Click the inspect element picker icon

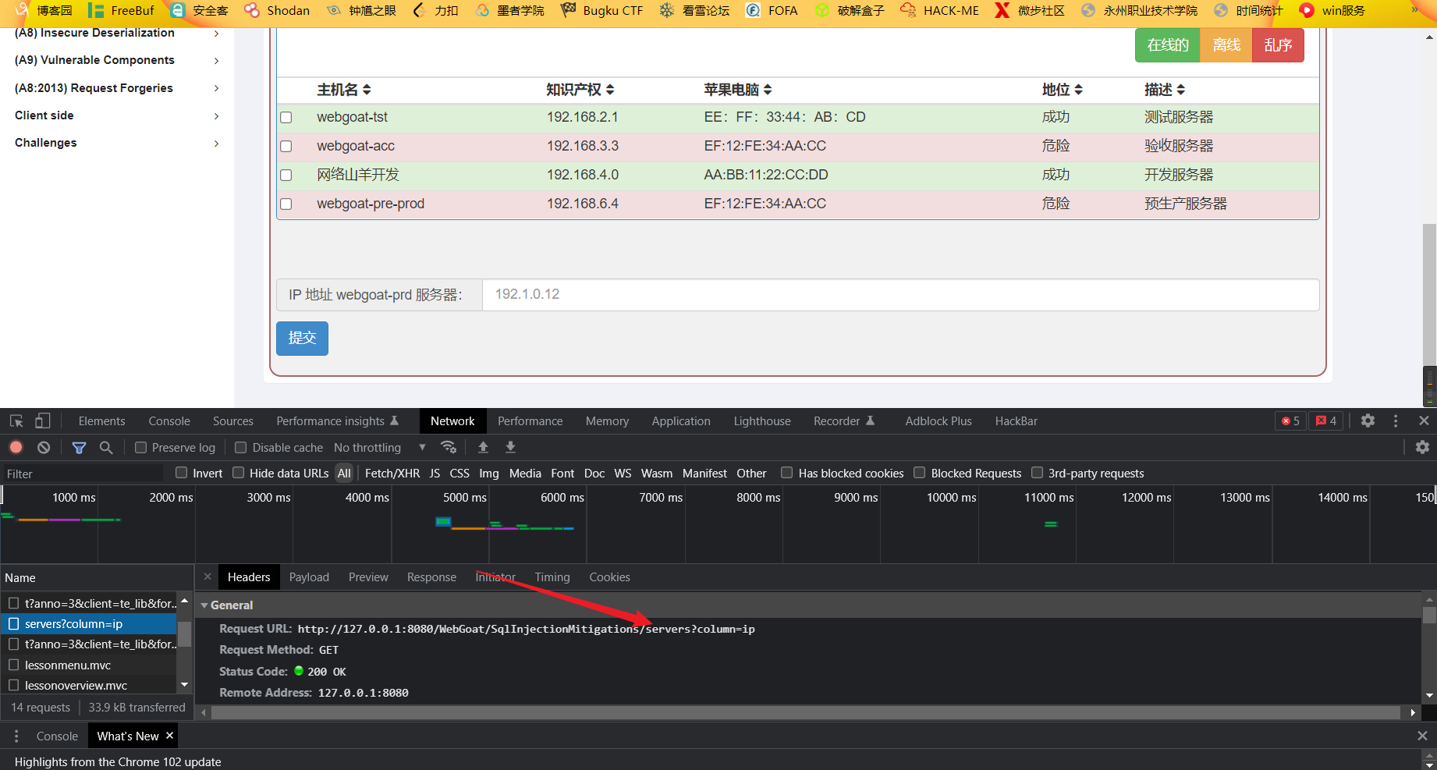click(x=16, y=421)
